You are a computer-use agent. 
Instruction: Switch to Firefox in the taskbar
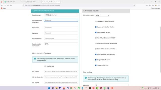64,88
